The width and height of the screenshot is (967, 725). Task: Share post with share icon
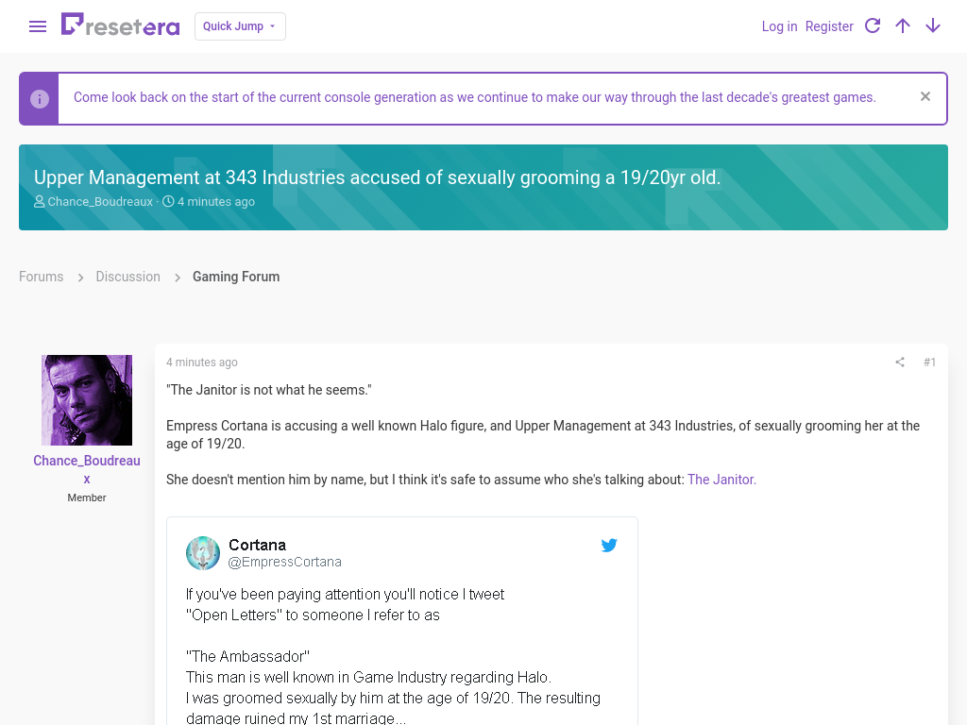[x=900, y=362]
